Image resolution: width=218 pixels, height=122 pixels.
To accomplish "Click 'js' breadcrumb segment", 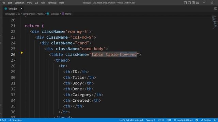I will coord(19,14).
